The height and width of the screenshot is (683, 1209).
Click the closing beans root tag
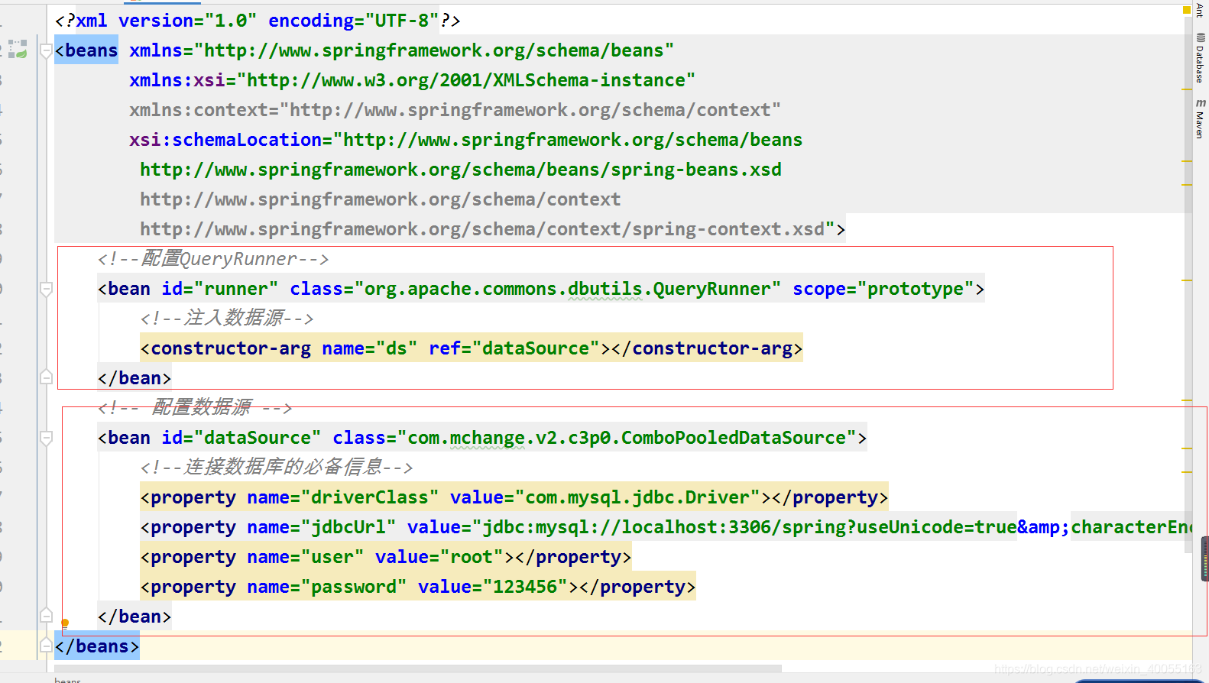97,646
